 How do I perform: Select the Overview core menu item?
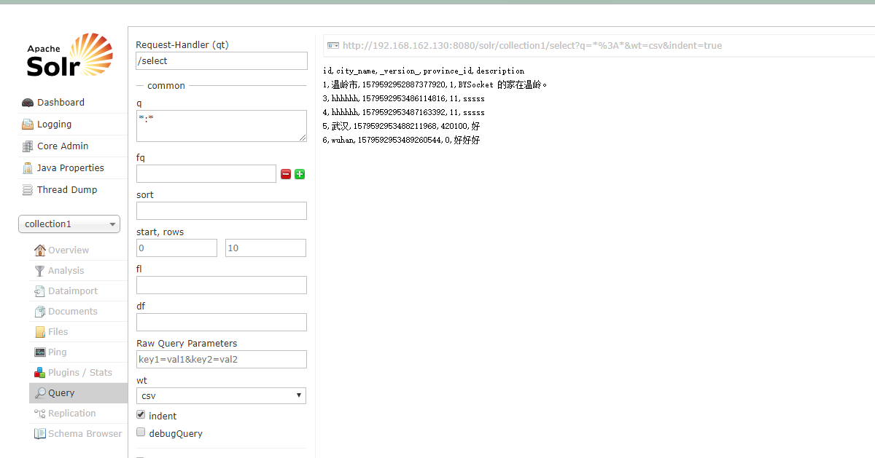tap(78, 250)
